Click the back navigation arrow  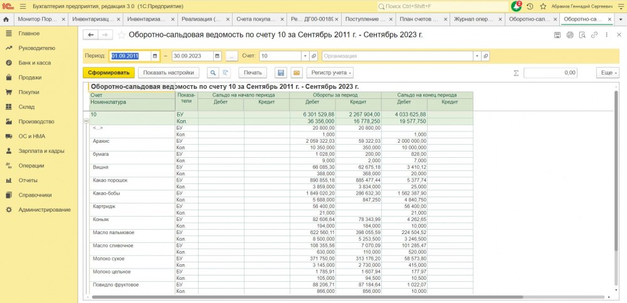tap(92, 35)
